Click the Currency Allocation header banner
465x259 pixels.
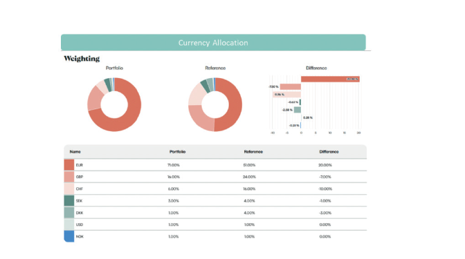coord(213,42)
